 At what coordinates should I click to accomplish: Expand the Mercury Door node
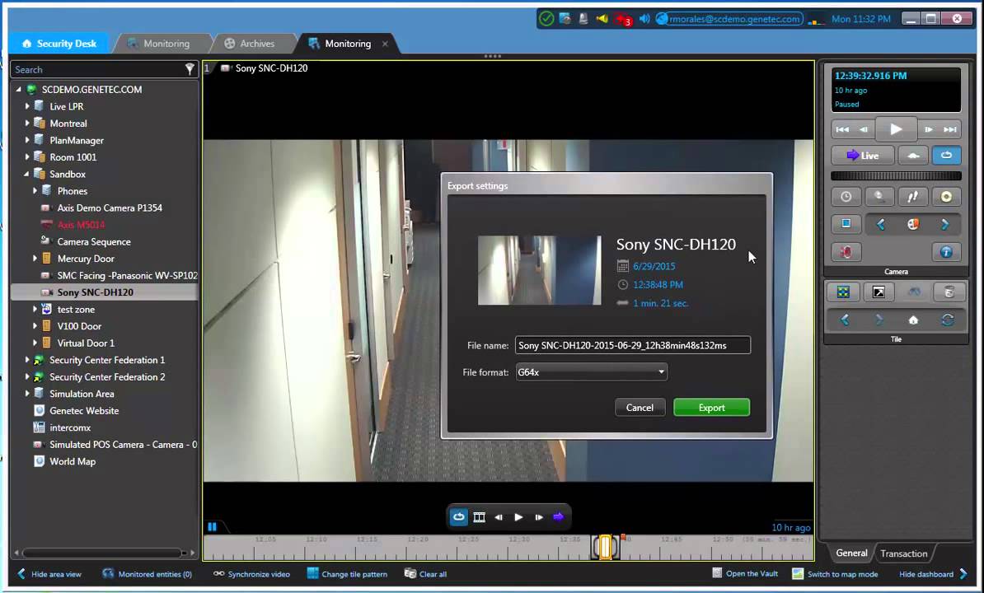(x=35, y=259)
